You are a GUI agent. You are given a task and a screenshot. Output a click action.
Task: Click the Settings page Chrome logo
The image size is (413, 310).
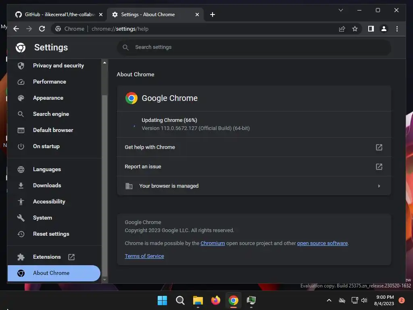tap(21, 48)
